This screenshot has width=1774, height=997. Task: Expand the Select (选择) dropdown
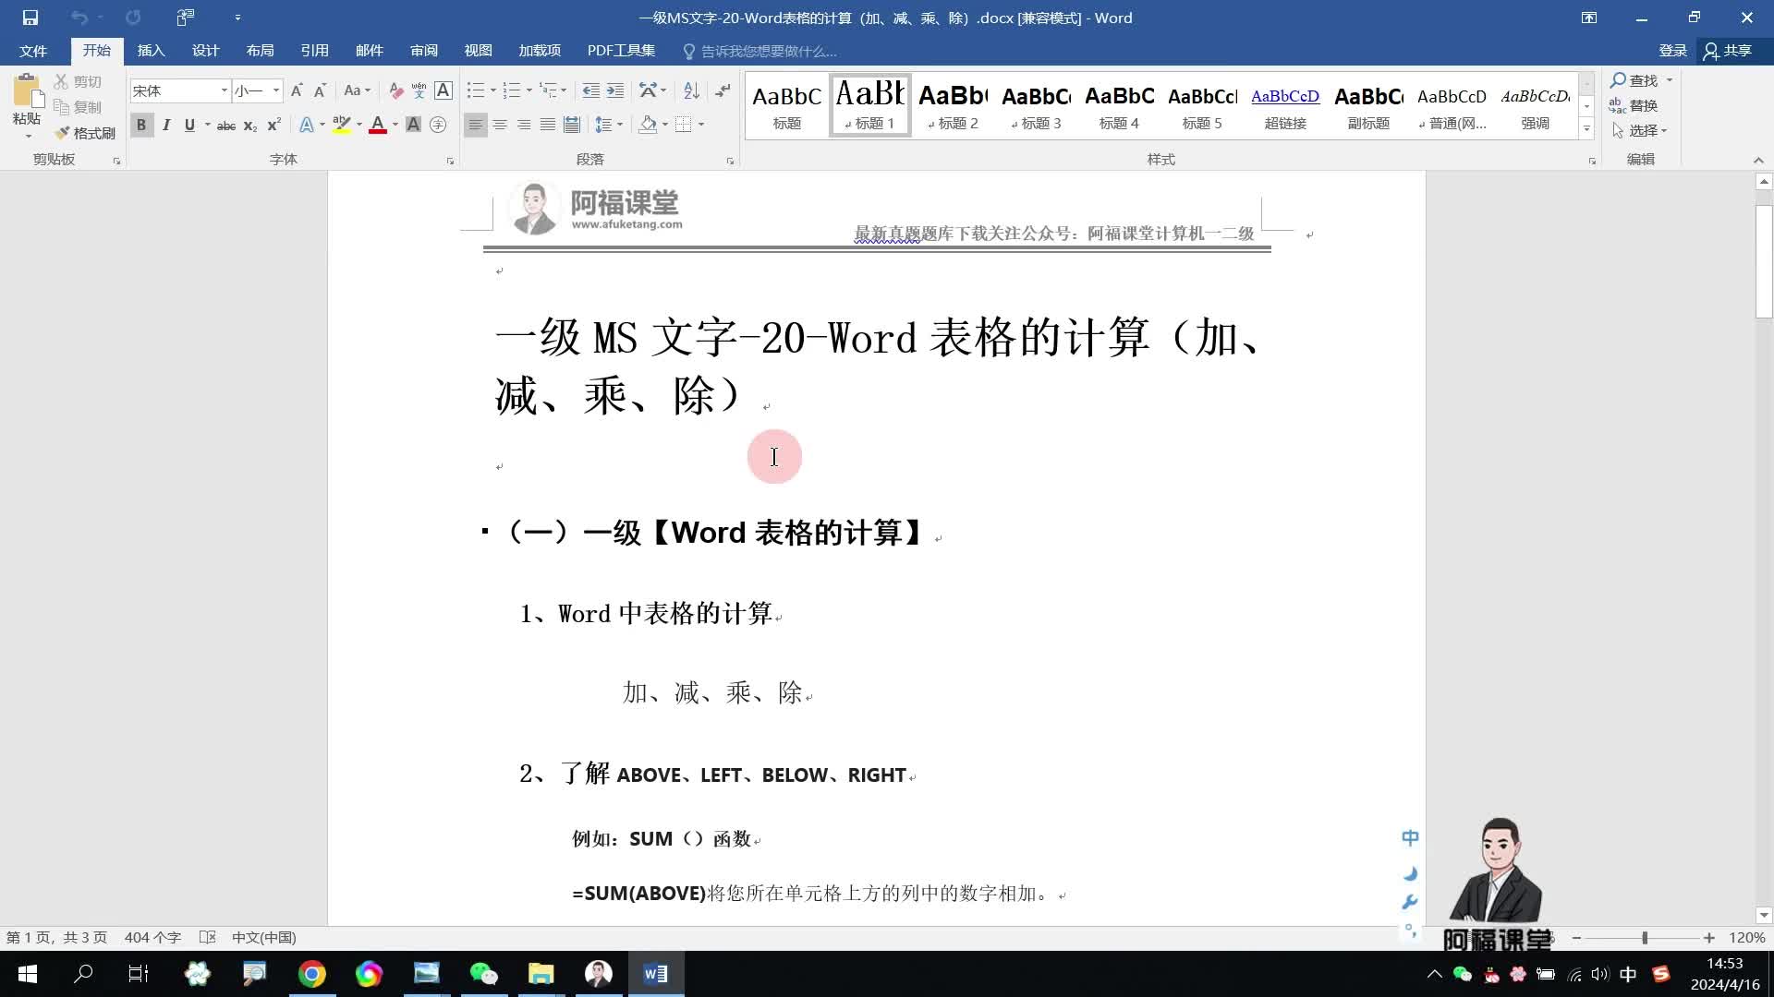point(1640,130)
